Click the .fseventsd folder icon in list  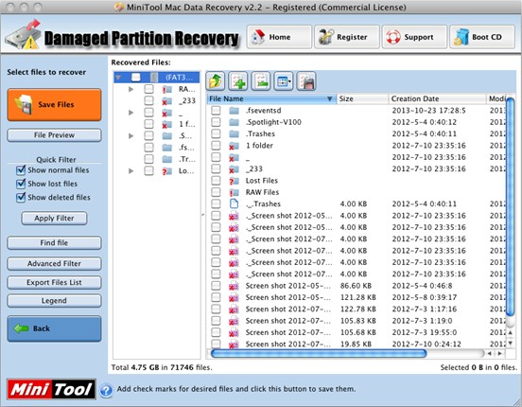[234, 111]
